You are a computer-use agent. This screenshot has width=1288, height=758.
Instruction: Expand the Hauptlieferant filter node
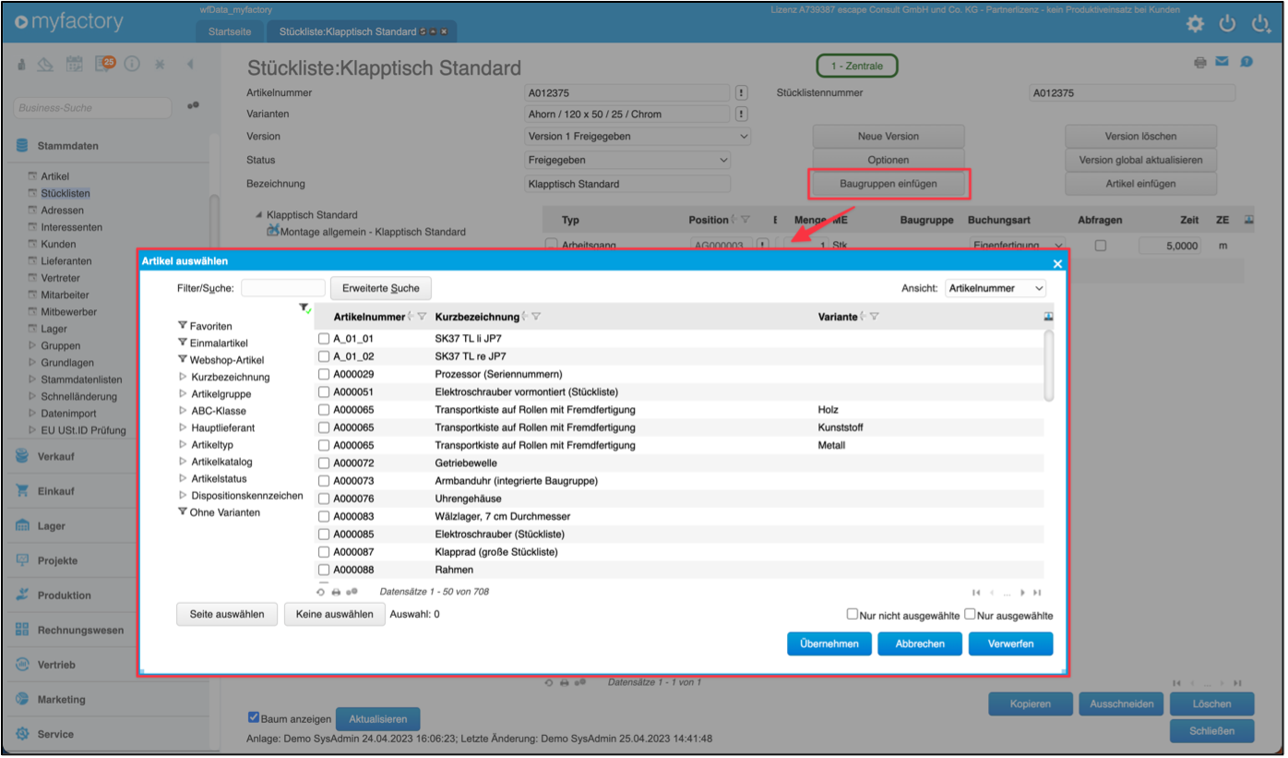click(x=183, y=427)
